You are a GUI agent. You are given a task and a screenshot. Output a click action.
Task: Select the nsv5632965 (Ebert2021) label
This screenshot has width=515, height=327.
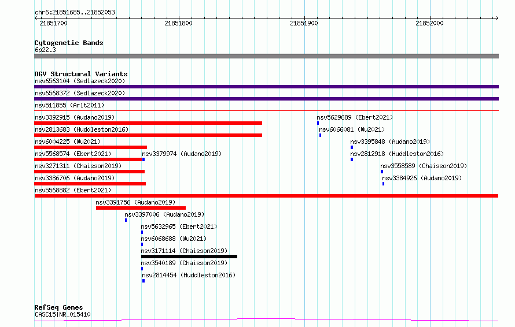coord(179,226)
